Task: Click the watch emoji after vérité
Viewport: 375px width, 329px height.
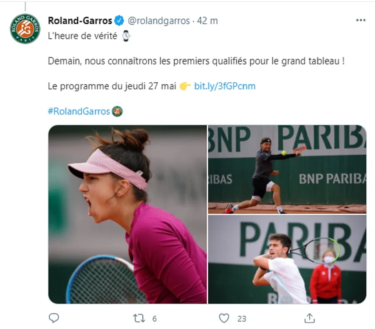Action: click(126, 36)
